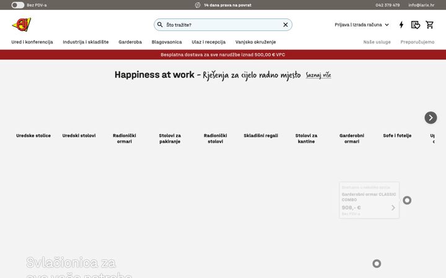
Task: Open the shopping cart icon
Action: click(x=429, y=25)
